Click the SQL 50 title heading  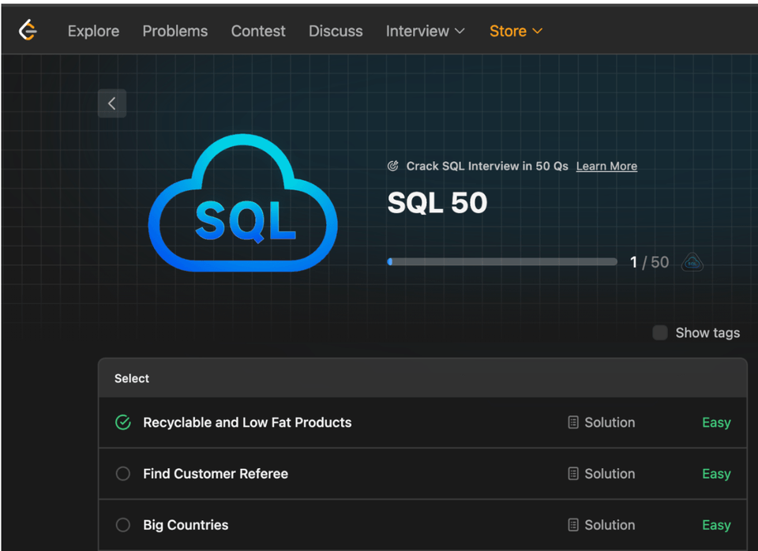pos(437,203)
